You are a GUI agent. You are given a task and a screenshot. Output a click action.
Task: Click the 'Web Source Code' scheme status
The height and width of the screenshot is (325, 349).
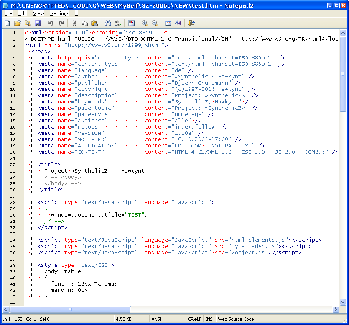[236, 319]
